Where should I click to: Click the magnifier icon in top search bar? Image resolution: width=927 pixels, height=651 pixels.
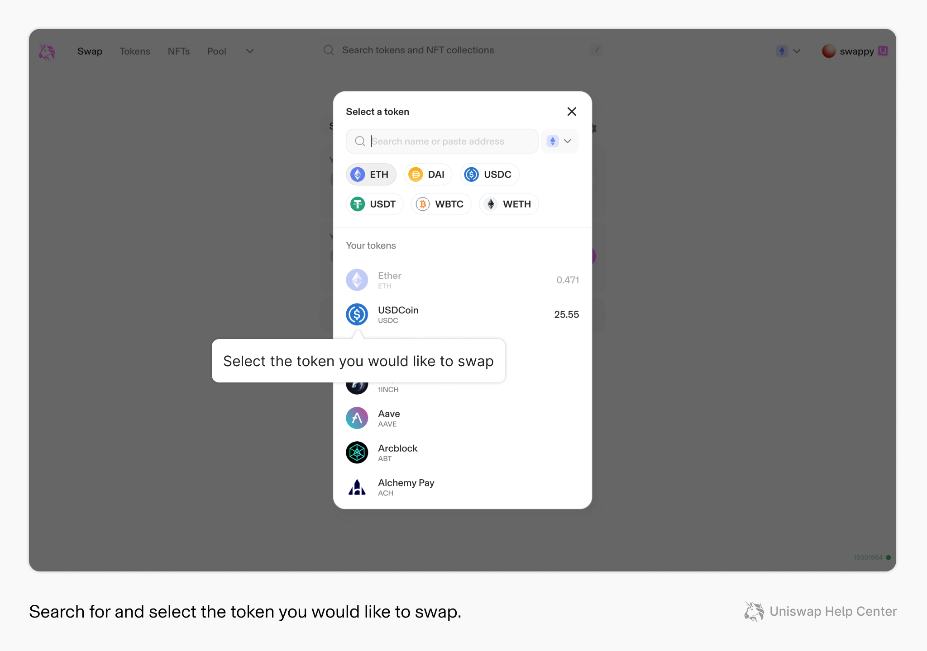[x=329, y=50]
